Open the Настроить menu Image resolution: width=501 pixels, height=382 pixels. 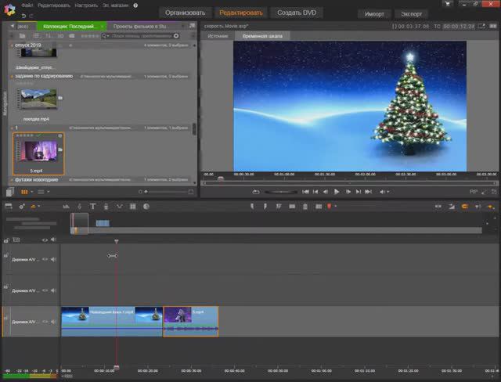point(86,5)
